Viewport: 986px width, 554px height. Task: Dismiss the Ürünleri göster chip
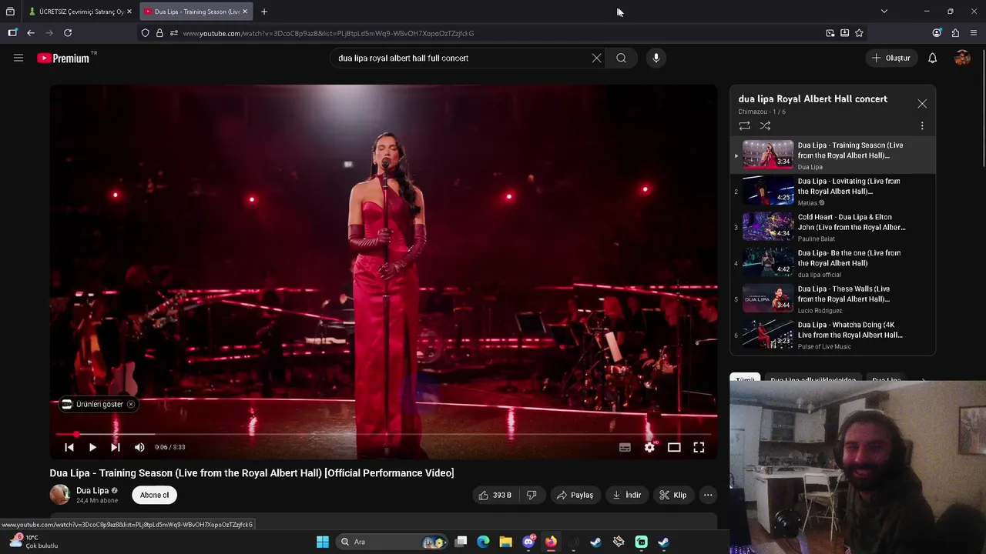click(x=130, y=404)
